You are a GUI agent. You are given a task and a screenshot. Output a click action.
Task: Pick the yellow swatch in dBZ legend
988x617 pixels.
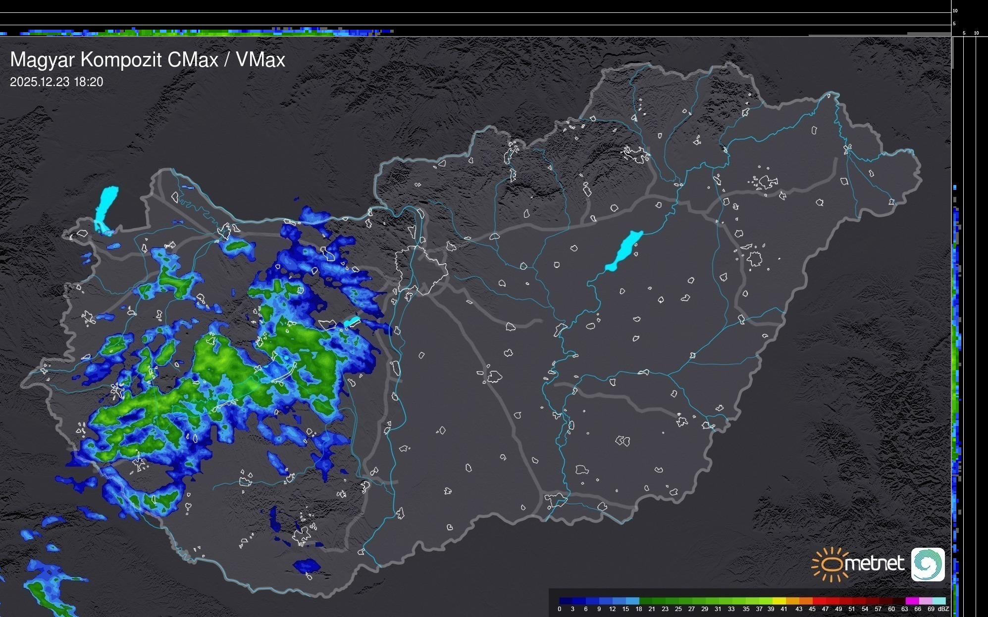coord(779,601)
